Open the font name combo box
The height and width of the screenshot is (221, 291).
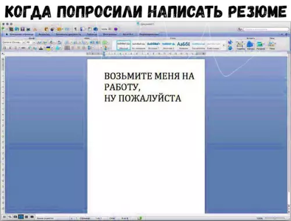click(x=13, y=42)
